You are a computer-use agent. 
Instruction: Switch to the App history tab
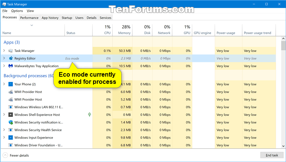[x=50, y=17]
